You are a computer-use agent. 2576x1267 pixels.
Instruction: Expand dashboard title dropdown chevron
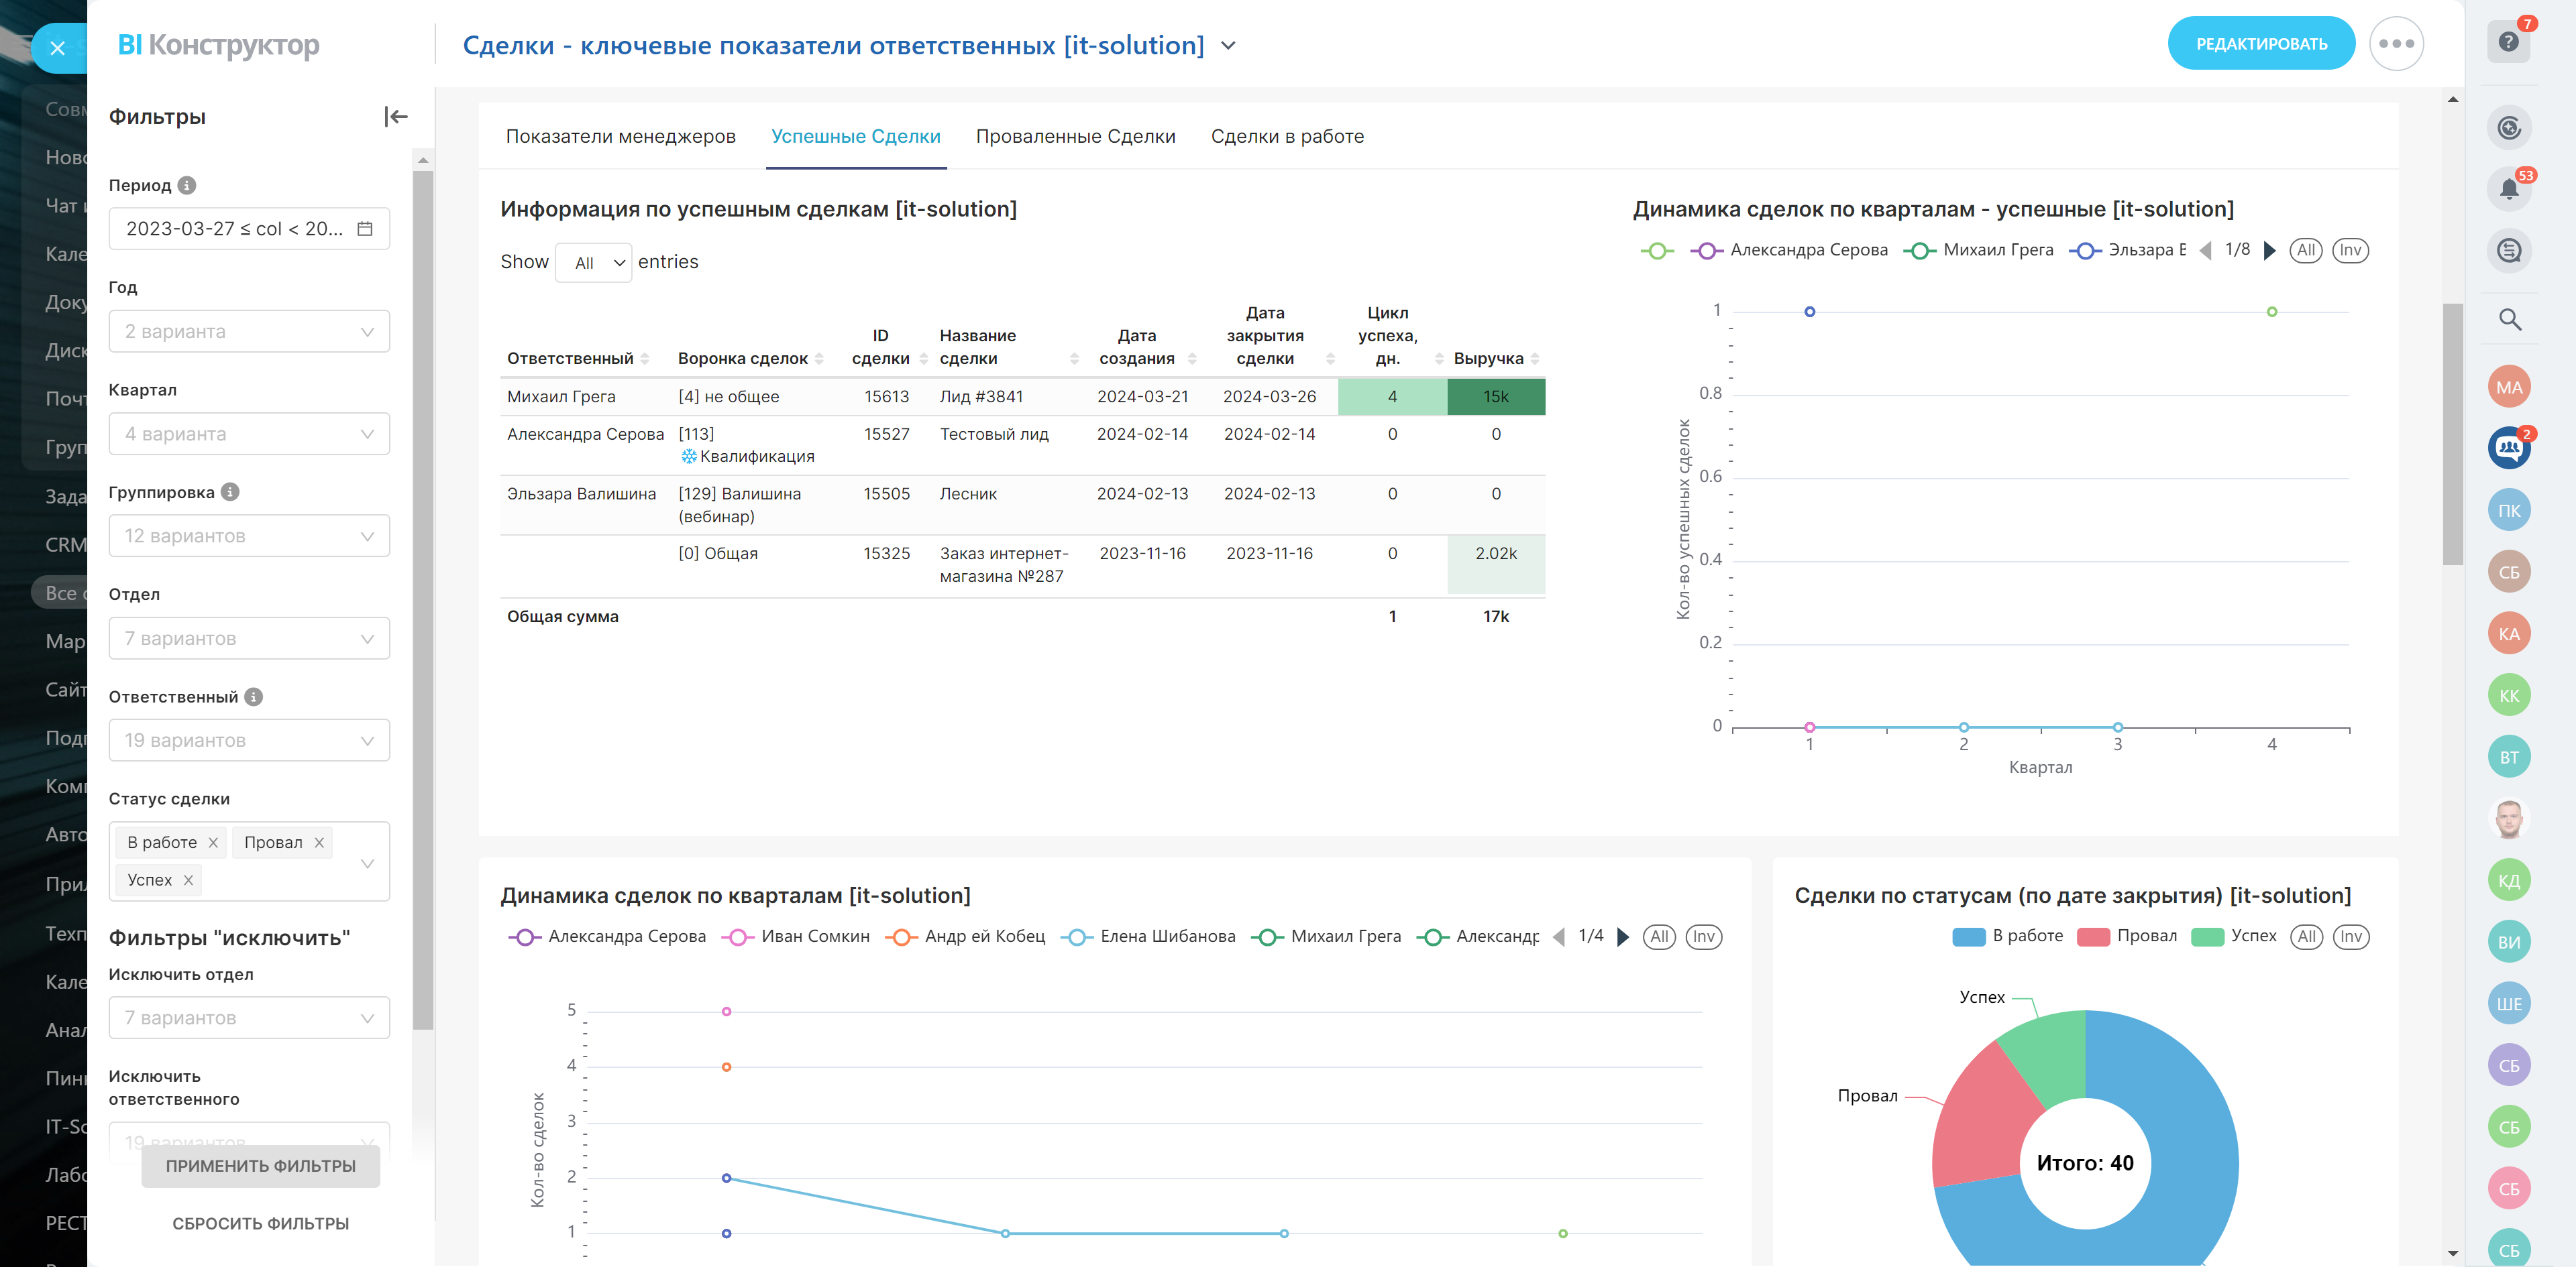[x=1229, y=46]
